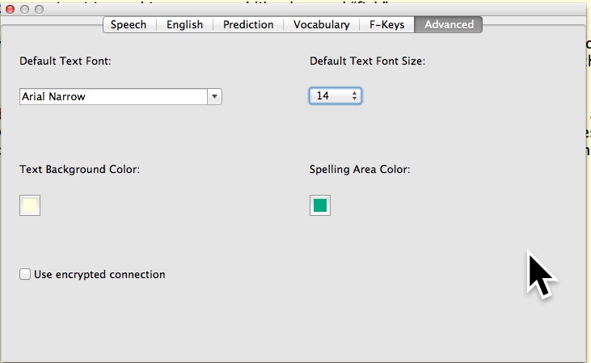Go to the Vocabulary tab
This screenshot has height=363, width=591.
point(321,24)
